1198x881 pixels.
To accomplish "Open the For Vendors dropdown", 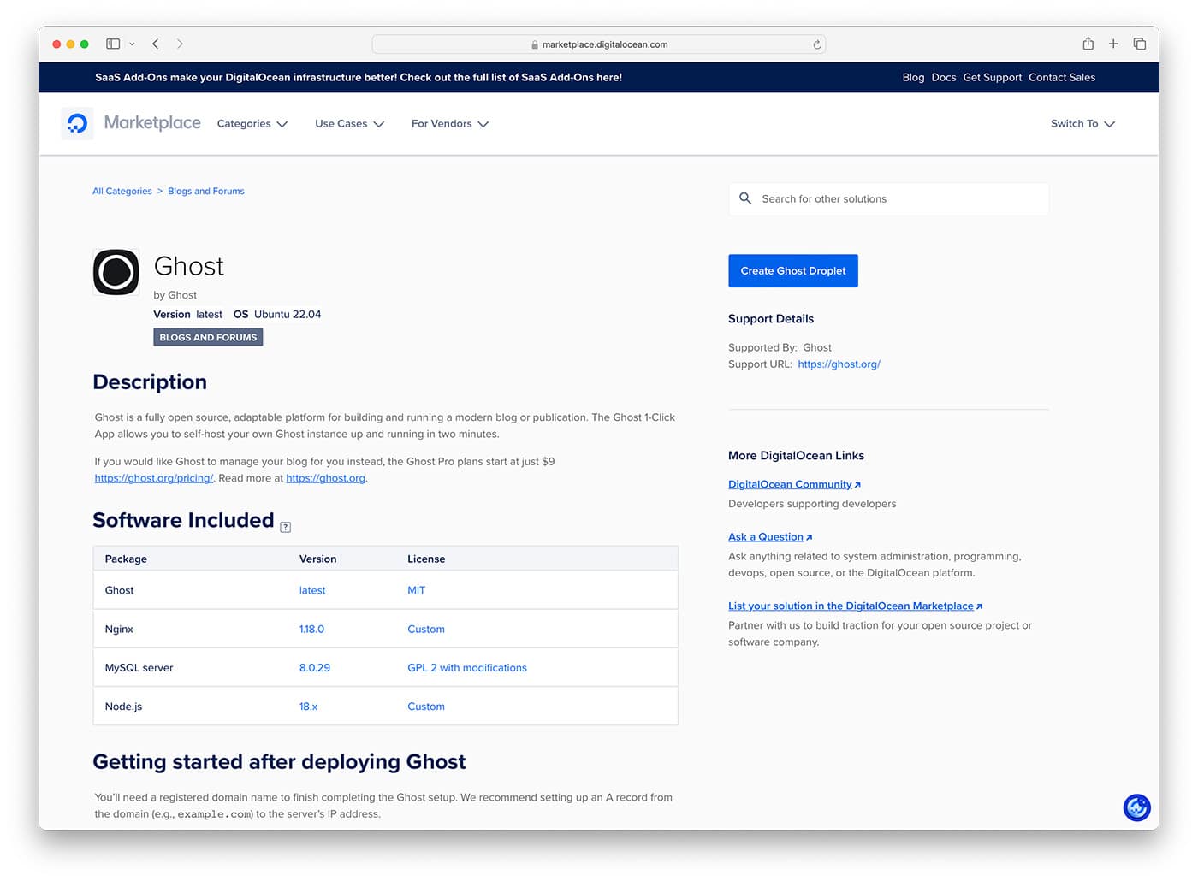I will (449, 124).
